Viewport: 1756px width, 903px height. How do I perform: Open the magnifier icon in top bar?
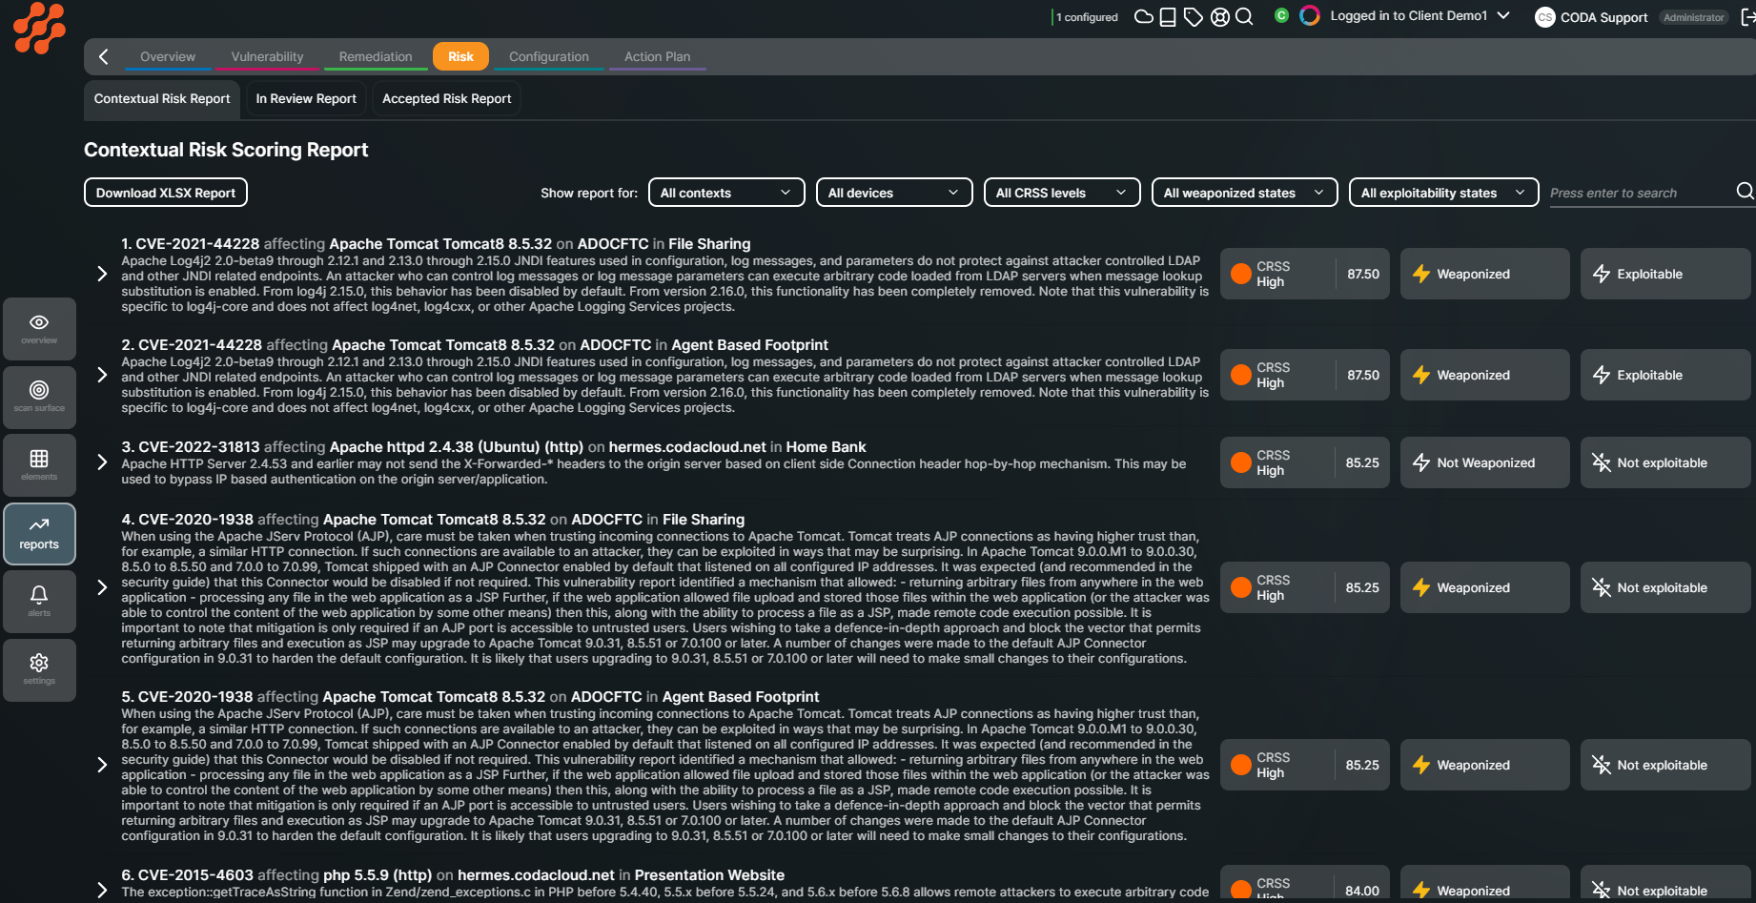(1244, 17)
